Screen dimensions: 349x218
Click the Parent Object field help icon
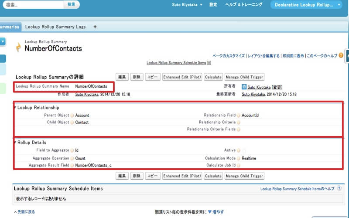(72, 116)
